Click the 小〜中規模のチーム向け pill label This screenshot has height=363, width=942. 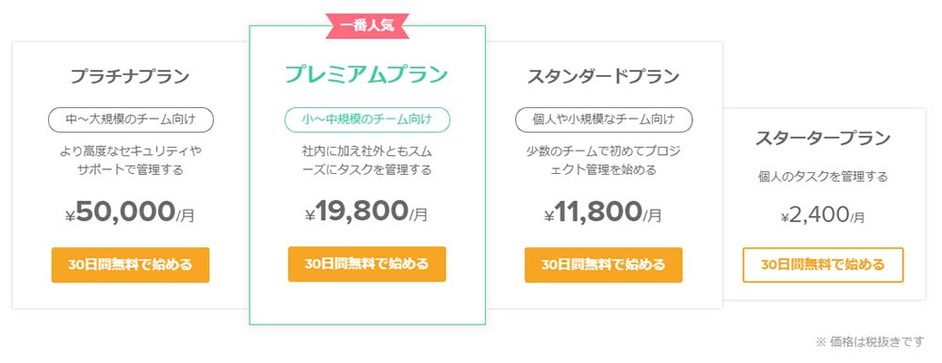tap(367, 119)
